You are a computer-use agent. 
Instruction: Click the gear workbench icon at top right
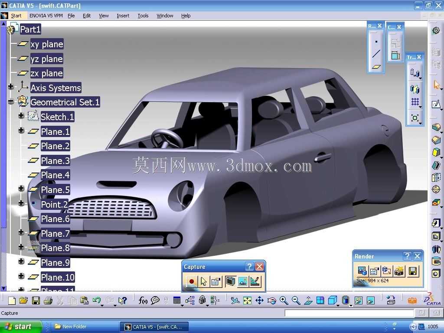pos(436,30)
